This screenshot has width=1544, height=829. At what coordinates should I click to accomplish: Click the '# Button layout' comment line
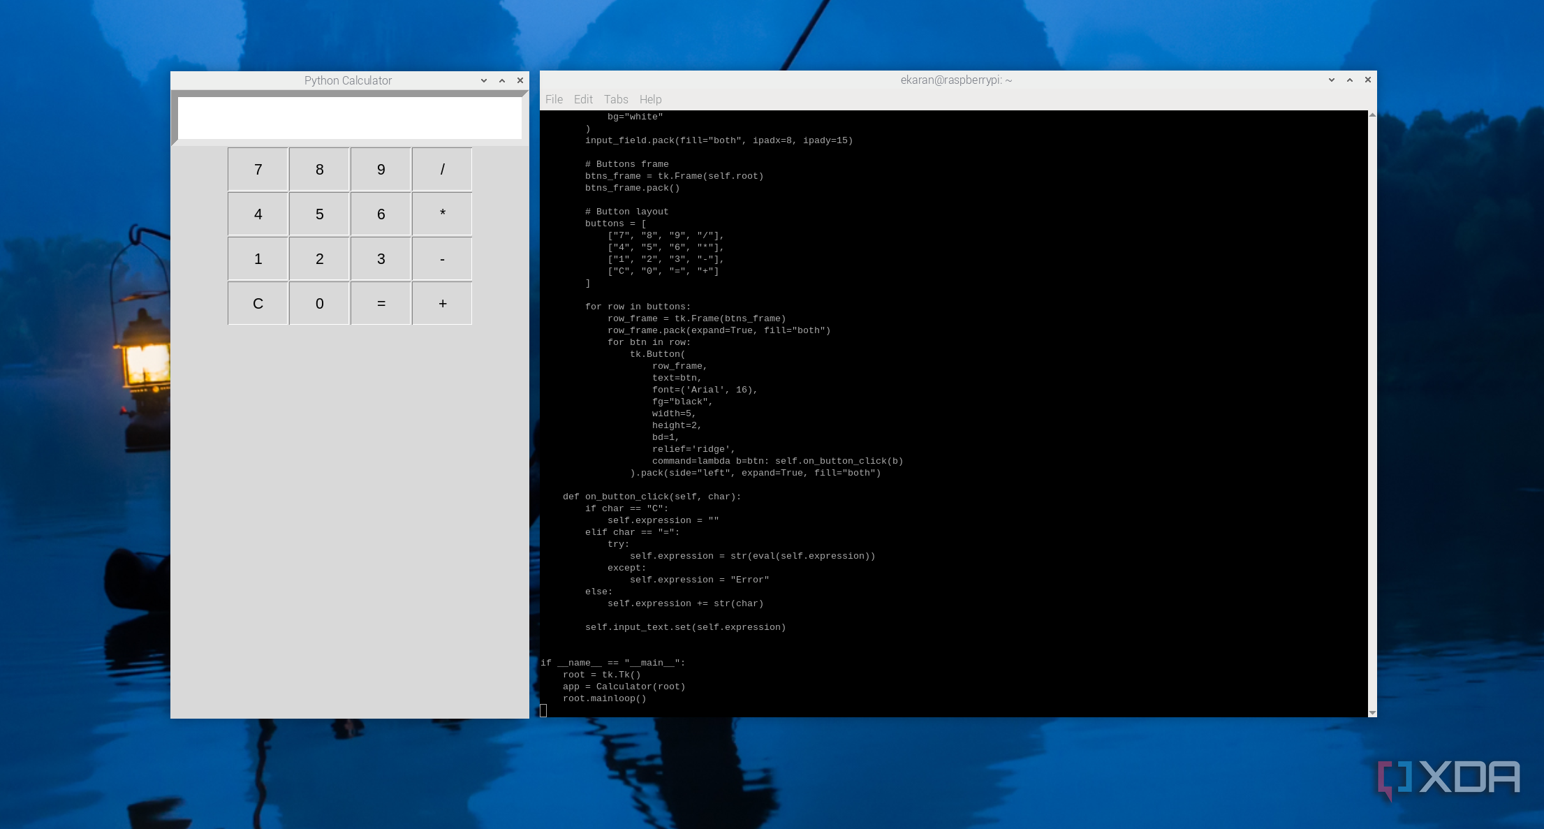click(x=626, y=212)
